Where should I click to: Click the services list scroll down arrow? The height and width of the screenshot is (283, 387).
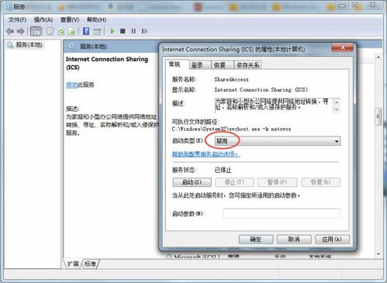pyautogui.click(x=378, y=254)
